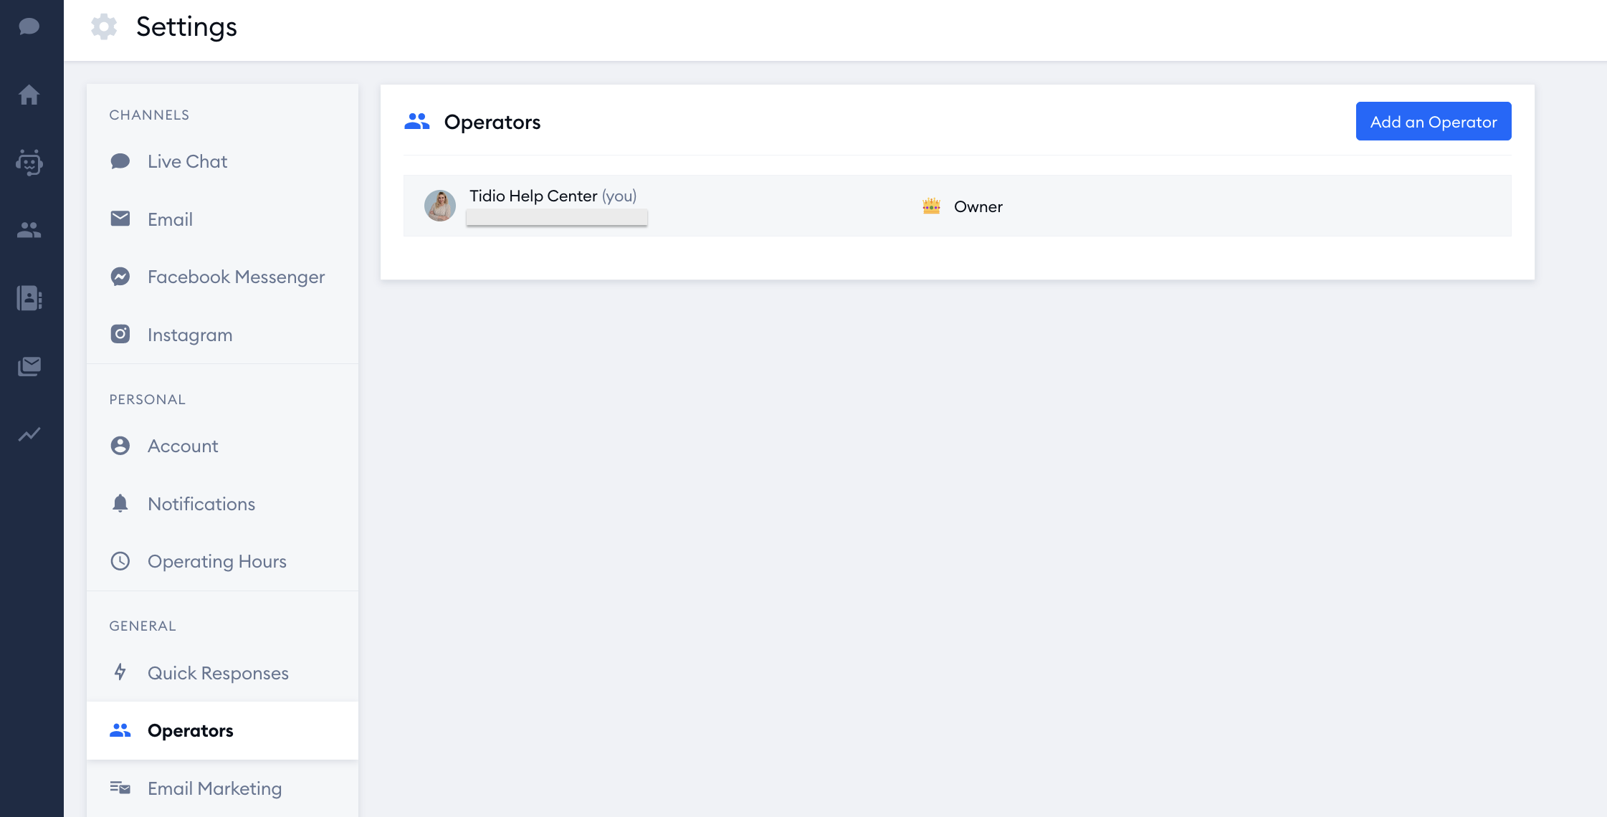The image size is (1607, 817).
Task: Open the conversations chat bubble icon in the left rail
Action: coord(29,27)
